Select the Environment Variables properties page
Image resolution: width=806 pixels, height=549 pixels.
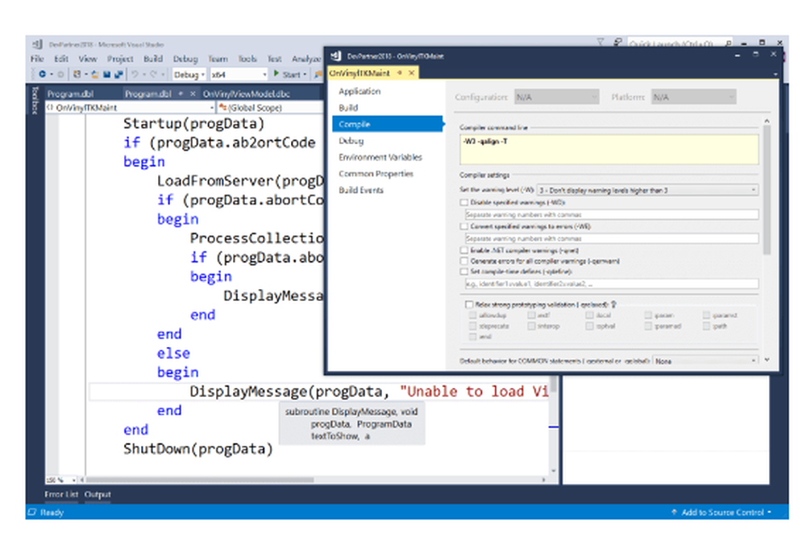(380, 157)
